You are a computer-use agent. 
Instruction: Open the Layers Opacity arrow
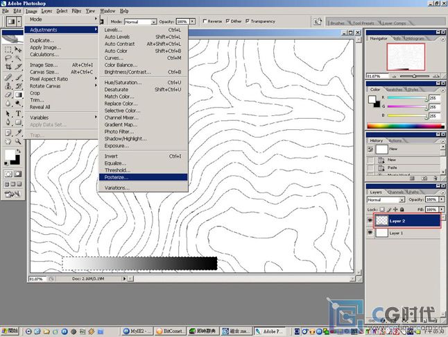click(442, 199)
